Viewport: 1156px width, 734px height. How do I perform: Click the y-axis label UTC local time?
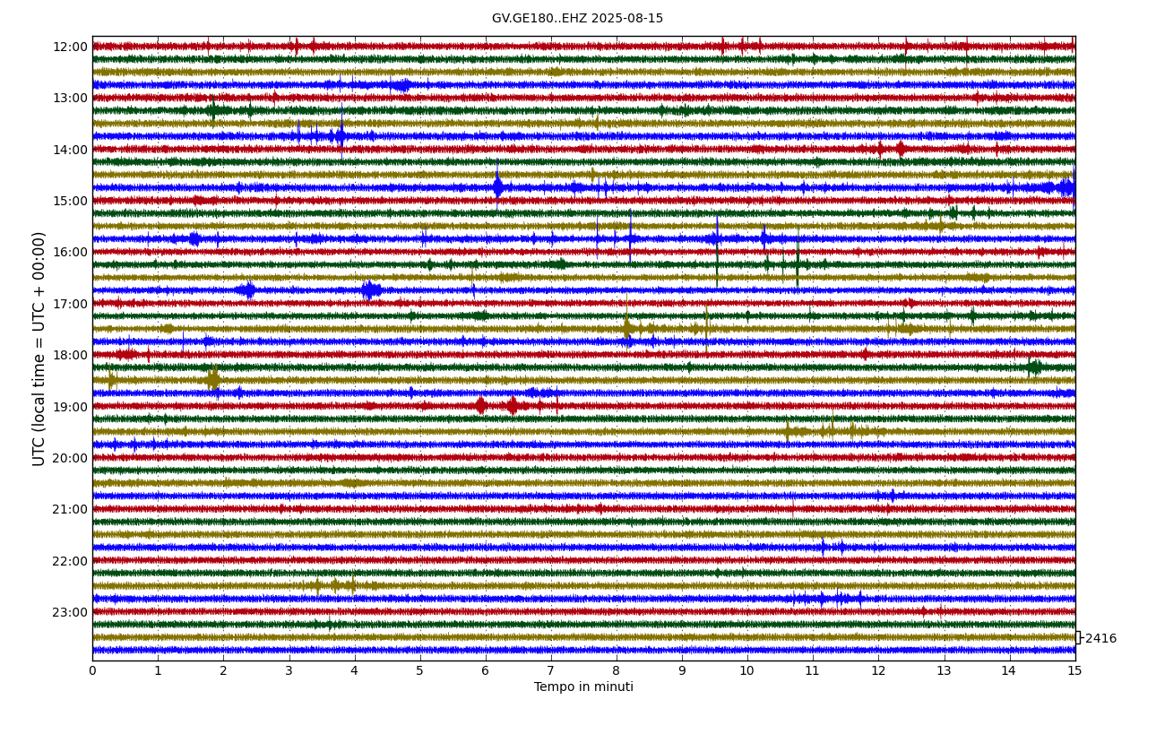click(x=39, y=349)
